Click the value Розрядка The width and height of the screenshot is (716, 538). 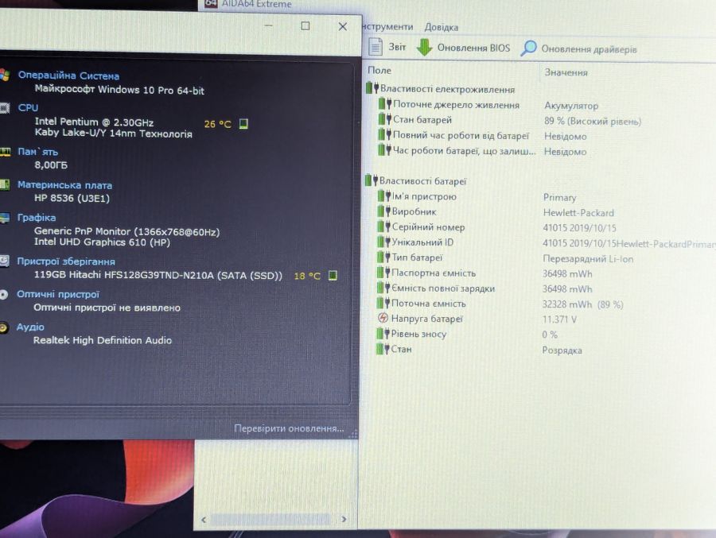tap(562, 350)
